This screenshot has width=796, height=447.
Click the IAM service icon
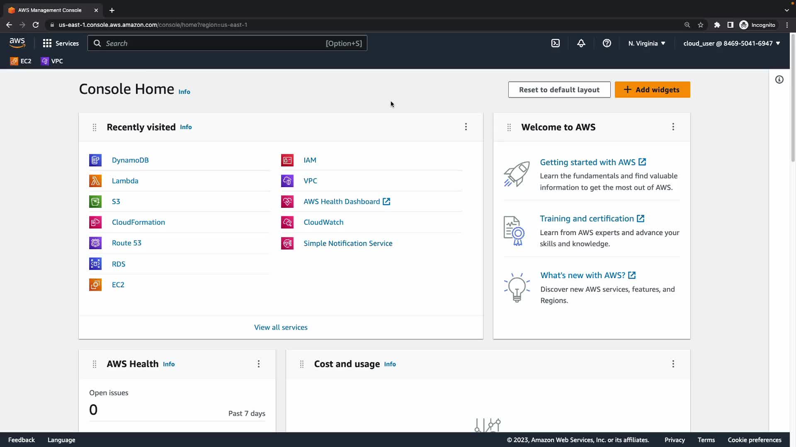coord(287,160)
